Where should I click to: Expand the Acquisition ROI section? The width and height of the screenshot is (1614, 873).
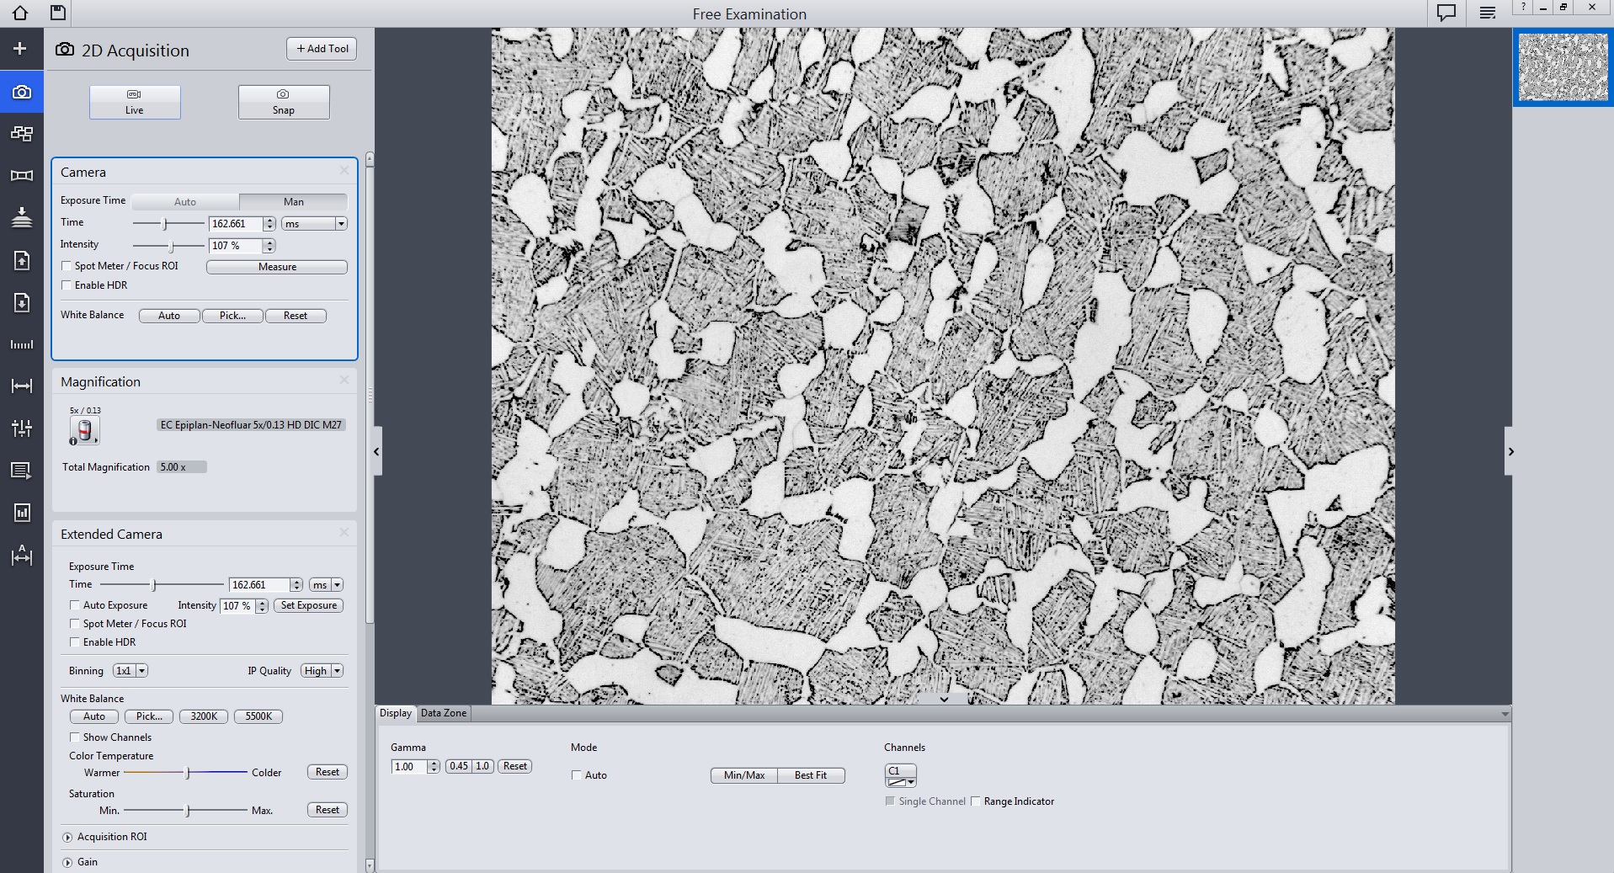click(67, 836)
